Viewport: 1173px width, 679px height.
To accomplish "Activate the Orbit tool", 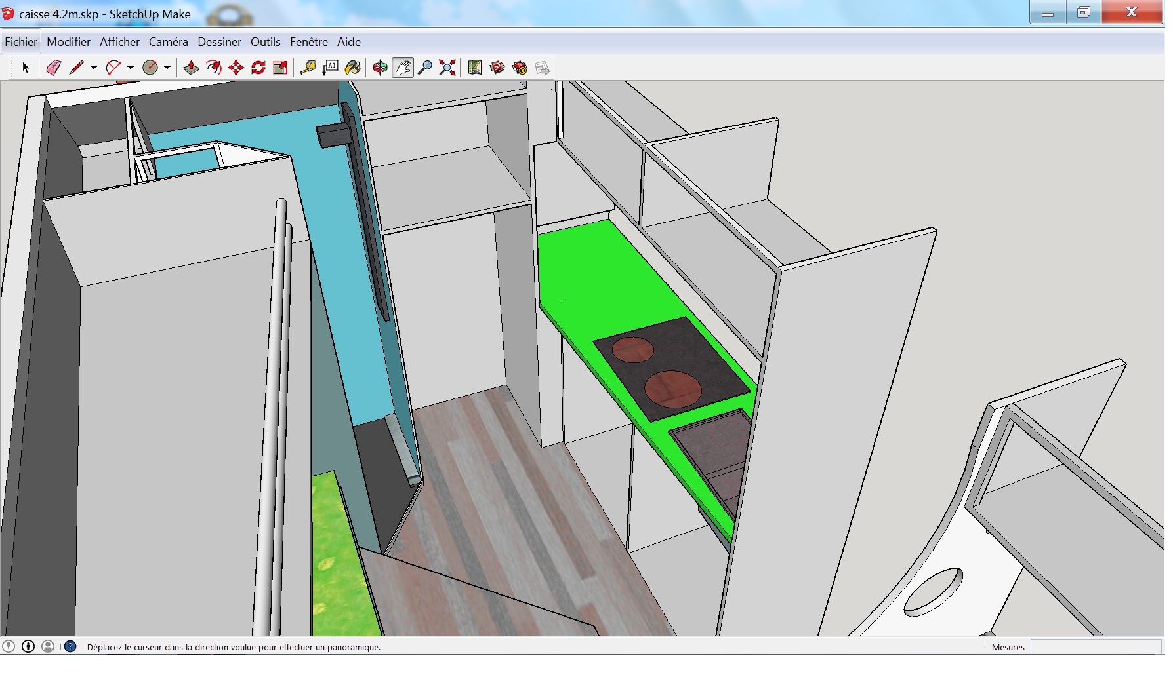I will 380,68.
